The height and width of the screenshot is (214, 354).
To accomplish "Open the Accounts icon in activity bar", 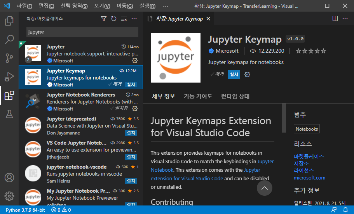I will (x=9, y=178).
